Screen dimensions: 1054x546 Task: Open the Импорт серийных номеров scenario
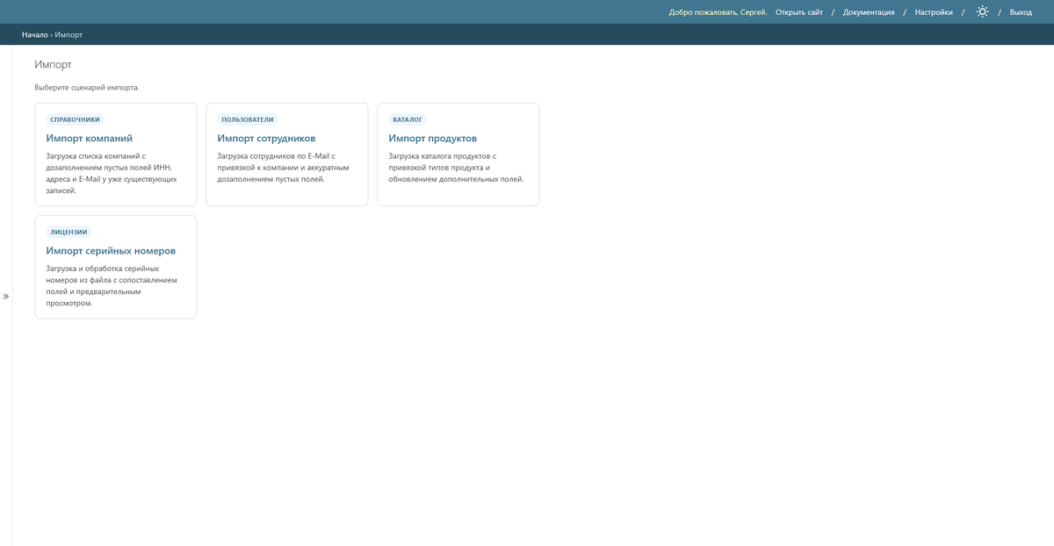coord(111,251)
